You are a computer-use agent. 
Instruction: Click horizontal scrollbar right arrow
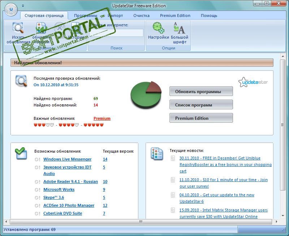coord(276,222)
